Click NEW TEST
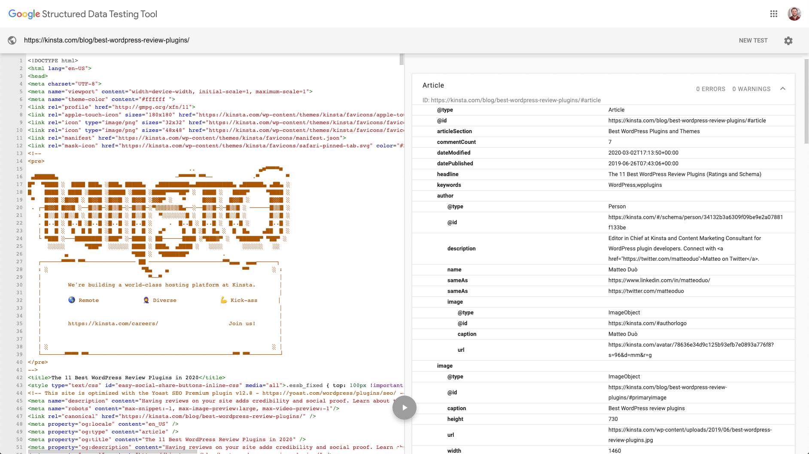 point(753,40)
